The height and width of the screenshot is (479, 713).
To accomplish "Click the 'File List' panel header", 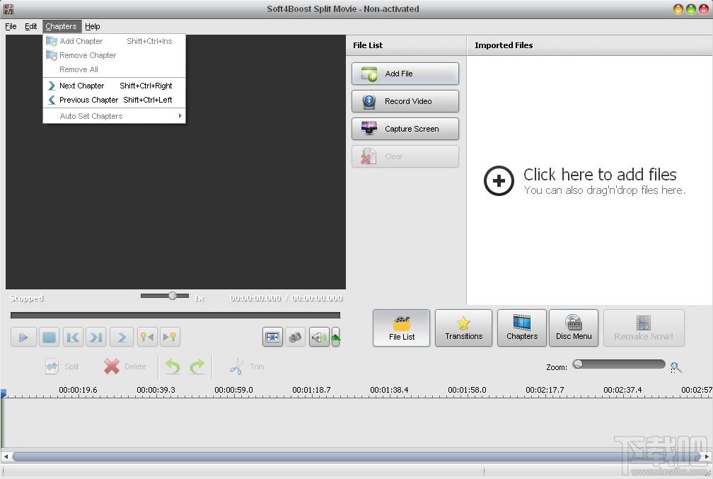I will pos(368,45).
